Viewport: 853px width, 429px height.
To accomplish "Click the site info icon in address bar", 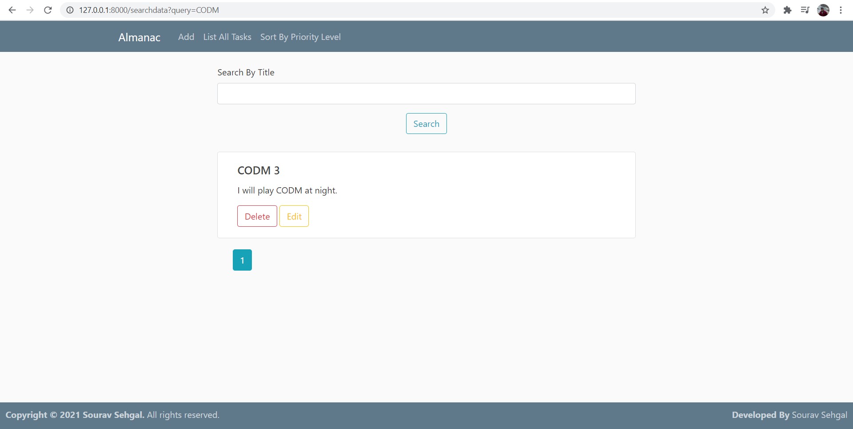I will [x=70, y=10].
